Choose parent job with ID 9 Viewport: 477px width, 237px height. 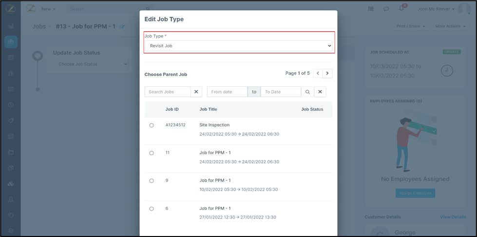152,181
